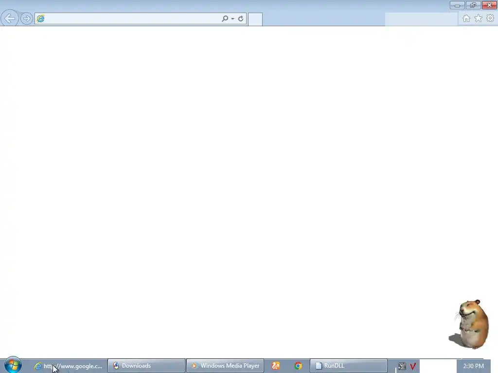
Task: Click the grey system tray icon
Action: (402, 366)
